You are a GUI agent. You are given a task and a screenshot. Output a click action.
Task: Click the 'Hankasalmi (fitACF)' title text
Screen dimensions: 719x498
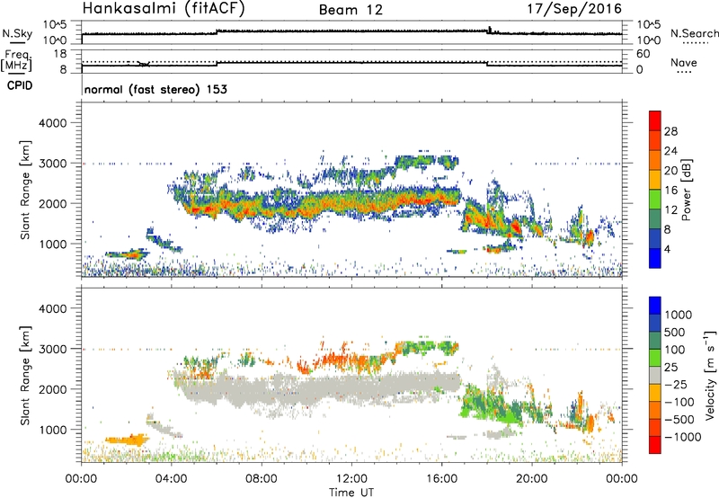(x=164, y=9)
